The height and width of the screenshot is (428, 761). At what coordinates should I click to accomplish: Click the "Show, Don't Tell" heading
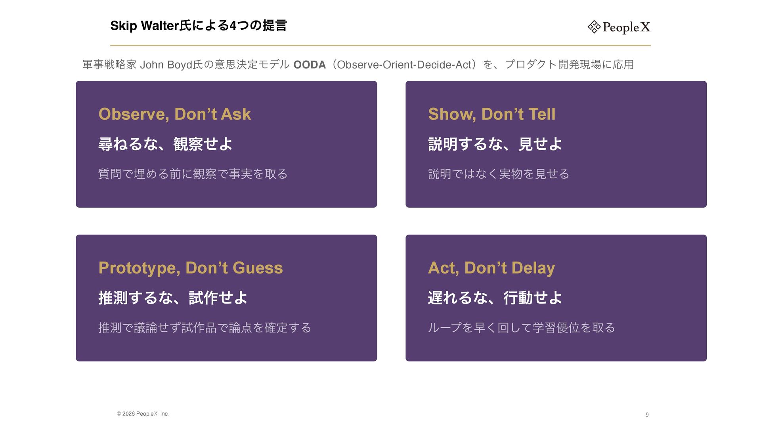[491, 114]
